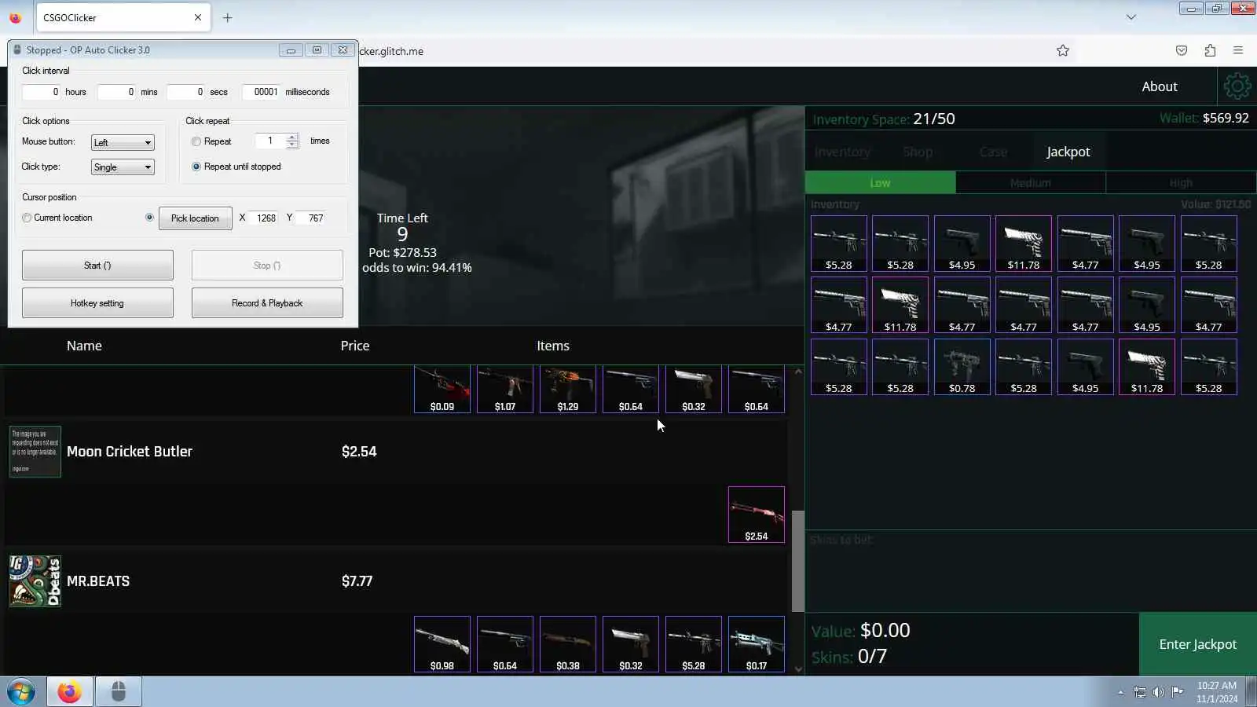Viewport: 1257px width, 707px height.
Task: Open Record & Playback in auto clicker
Action: (x=267, y=302)
